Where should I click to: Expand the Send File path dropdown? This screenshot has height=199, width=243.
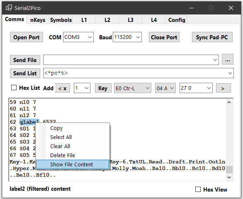tap(215, 60)
